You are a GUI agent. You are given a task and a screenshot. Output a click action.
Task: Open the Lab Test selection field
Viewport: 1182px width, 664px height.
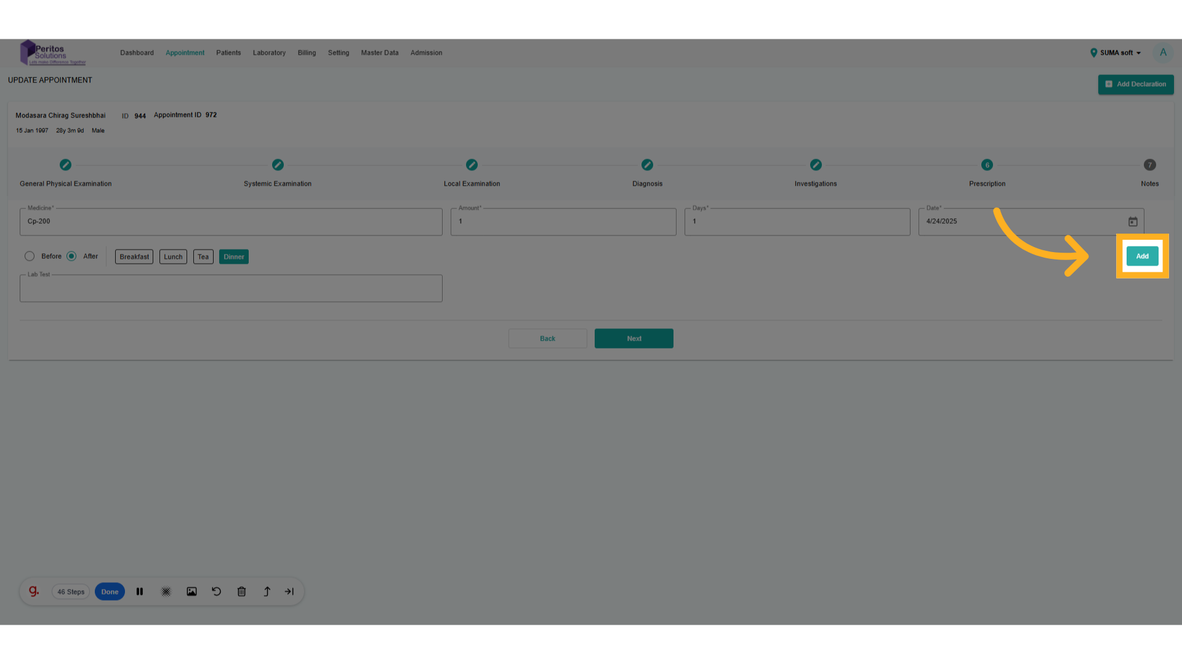click(231, 288)
